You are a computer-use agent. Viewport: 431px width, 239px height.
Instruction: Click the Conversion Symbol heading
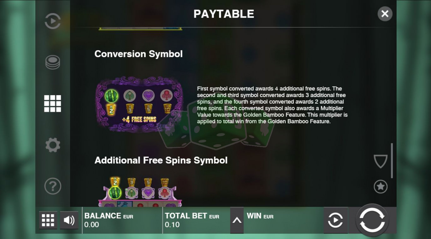139,54
